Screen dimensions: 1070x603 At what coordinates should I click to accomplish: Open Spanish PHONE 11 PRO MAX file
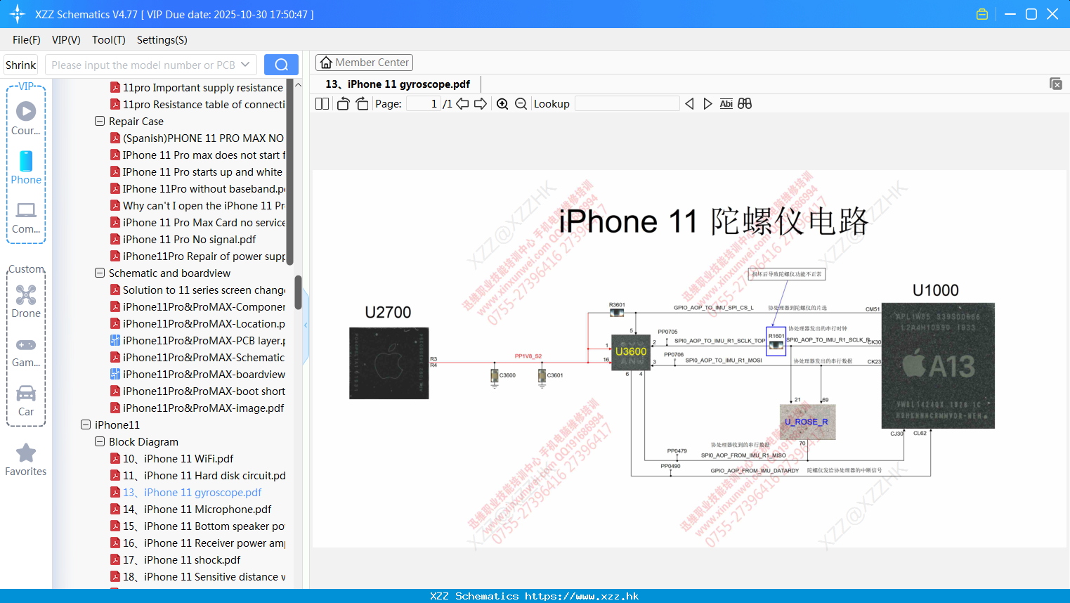[x=197, y=138]
